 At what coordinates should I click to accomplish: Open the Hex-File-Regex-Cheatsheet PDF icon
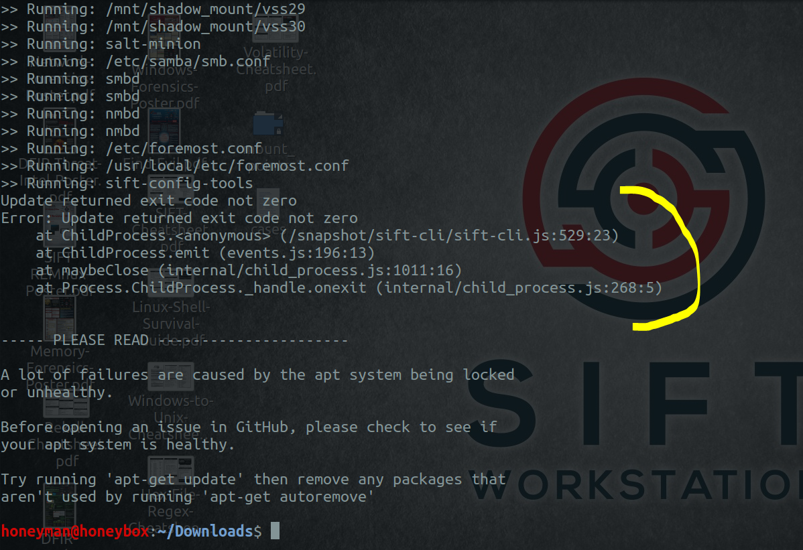pyautogui.click(x=171, y=469)
